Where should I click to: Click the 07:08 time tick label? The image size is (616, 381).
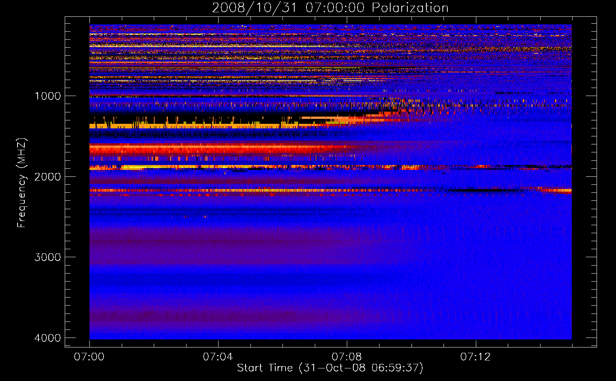pyautogui.click(x=346, y=357)
